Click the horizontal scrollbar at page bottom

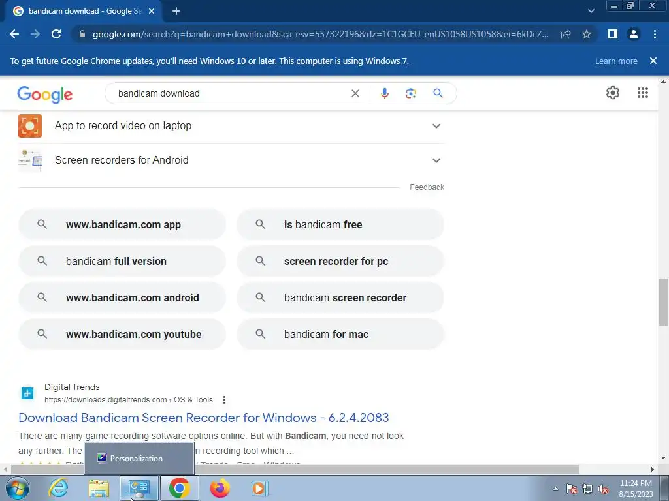[x=295, y=469]
